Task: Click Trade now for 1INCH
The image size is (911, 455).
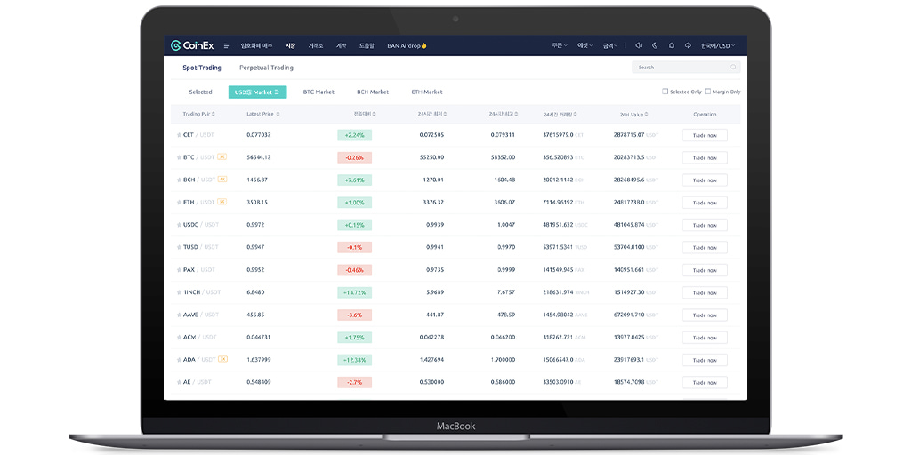Action: click(705, 292)
